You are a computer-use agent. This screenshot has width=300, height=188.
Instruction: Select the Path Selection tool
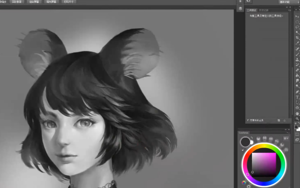point(297,102)
